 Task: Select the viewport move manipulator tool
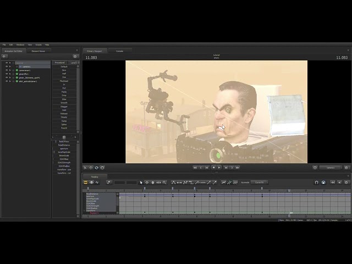(x=91, y=168)
